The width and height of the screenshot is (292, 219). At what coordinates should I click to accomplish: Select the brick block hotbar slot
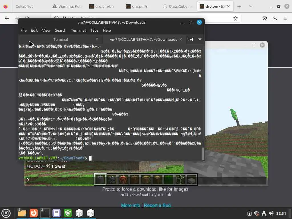123,180
